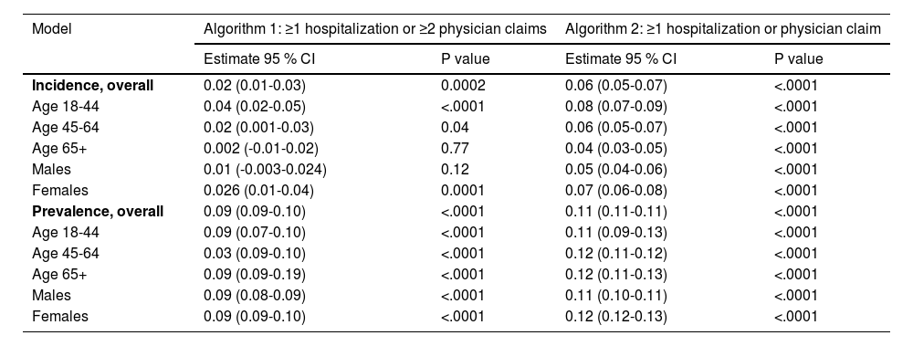Select the Incidence, overall row label

tap(92, 86)
